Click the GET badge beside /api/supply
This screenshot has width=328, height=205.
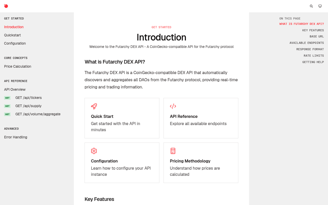click(7, 106)
